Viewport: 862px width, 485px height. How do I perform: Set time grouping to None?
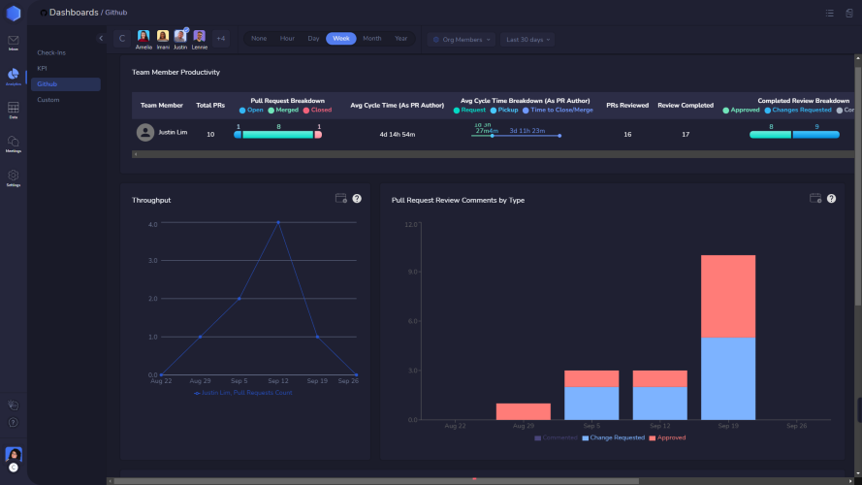pyautogui.click(x=258, y=39)
